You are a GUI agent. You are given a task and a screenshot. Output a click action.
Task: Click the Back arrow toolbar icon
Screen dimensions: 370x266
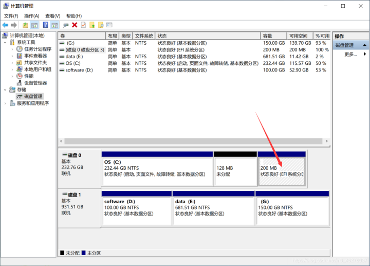[5, 25]
